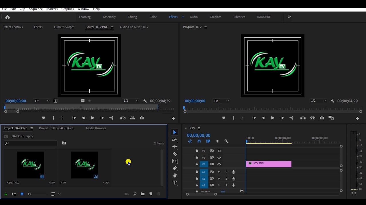Toggle lock on track V3

[197, 151]
